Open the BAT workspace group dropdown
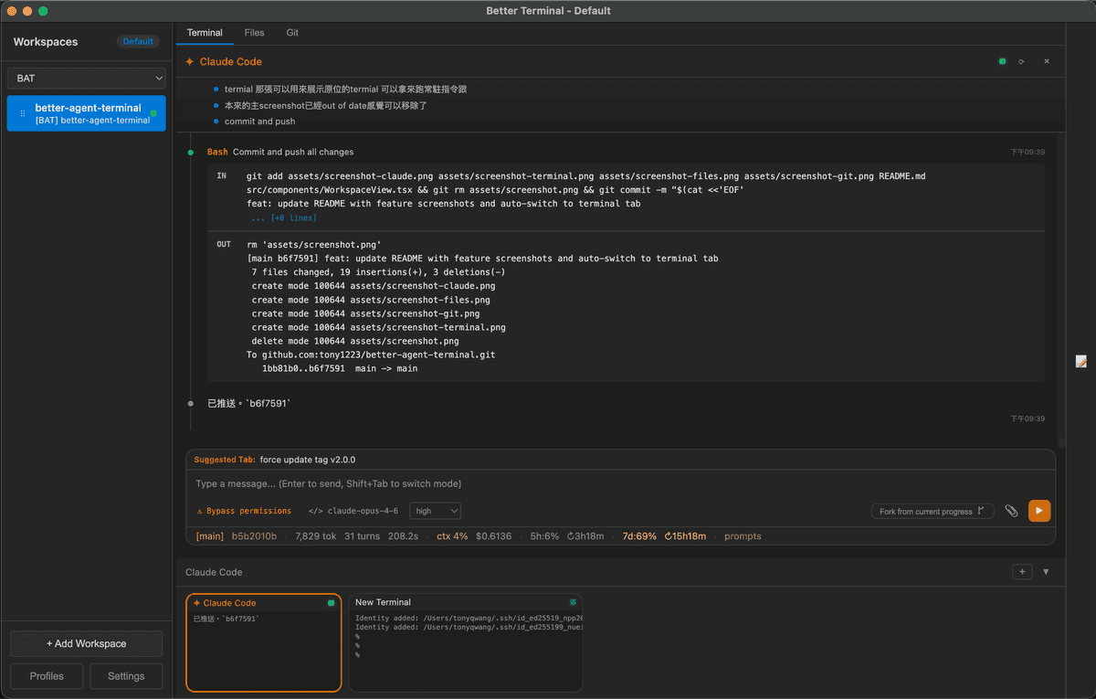Image resolution: width=1096 pixels, height=699 pixels. coord(87,79)
